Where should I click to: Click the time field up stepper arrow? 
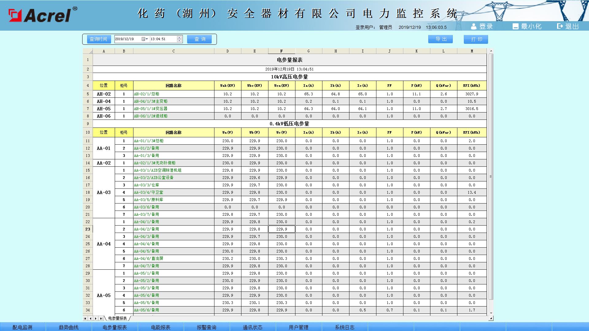(x=179, y=37)
